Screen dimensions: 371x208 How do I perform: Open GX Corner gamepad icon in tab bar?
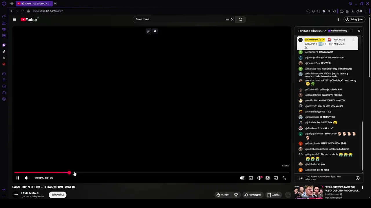(12, 3)
